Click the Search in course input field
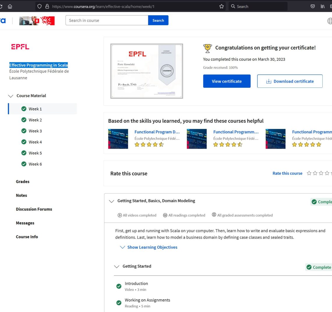 click(x=107, y=20)
